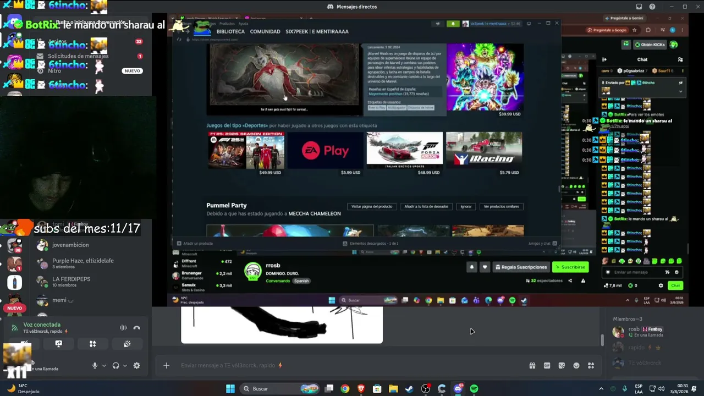Disconnect from the Discord voice call
The height and width of the screenshot is (396, 704).
137,328
